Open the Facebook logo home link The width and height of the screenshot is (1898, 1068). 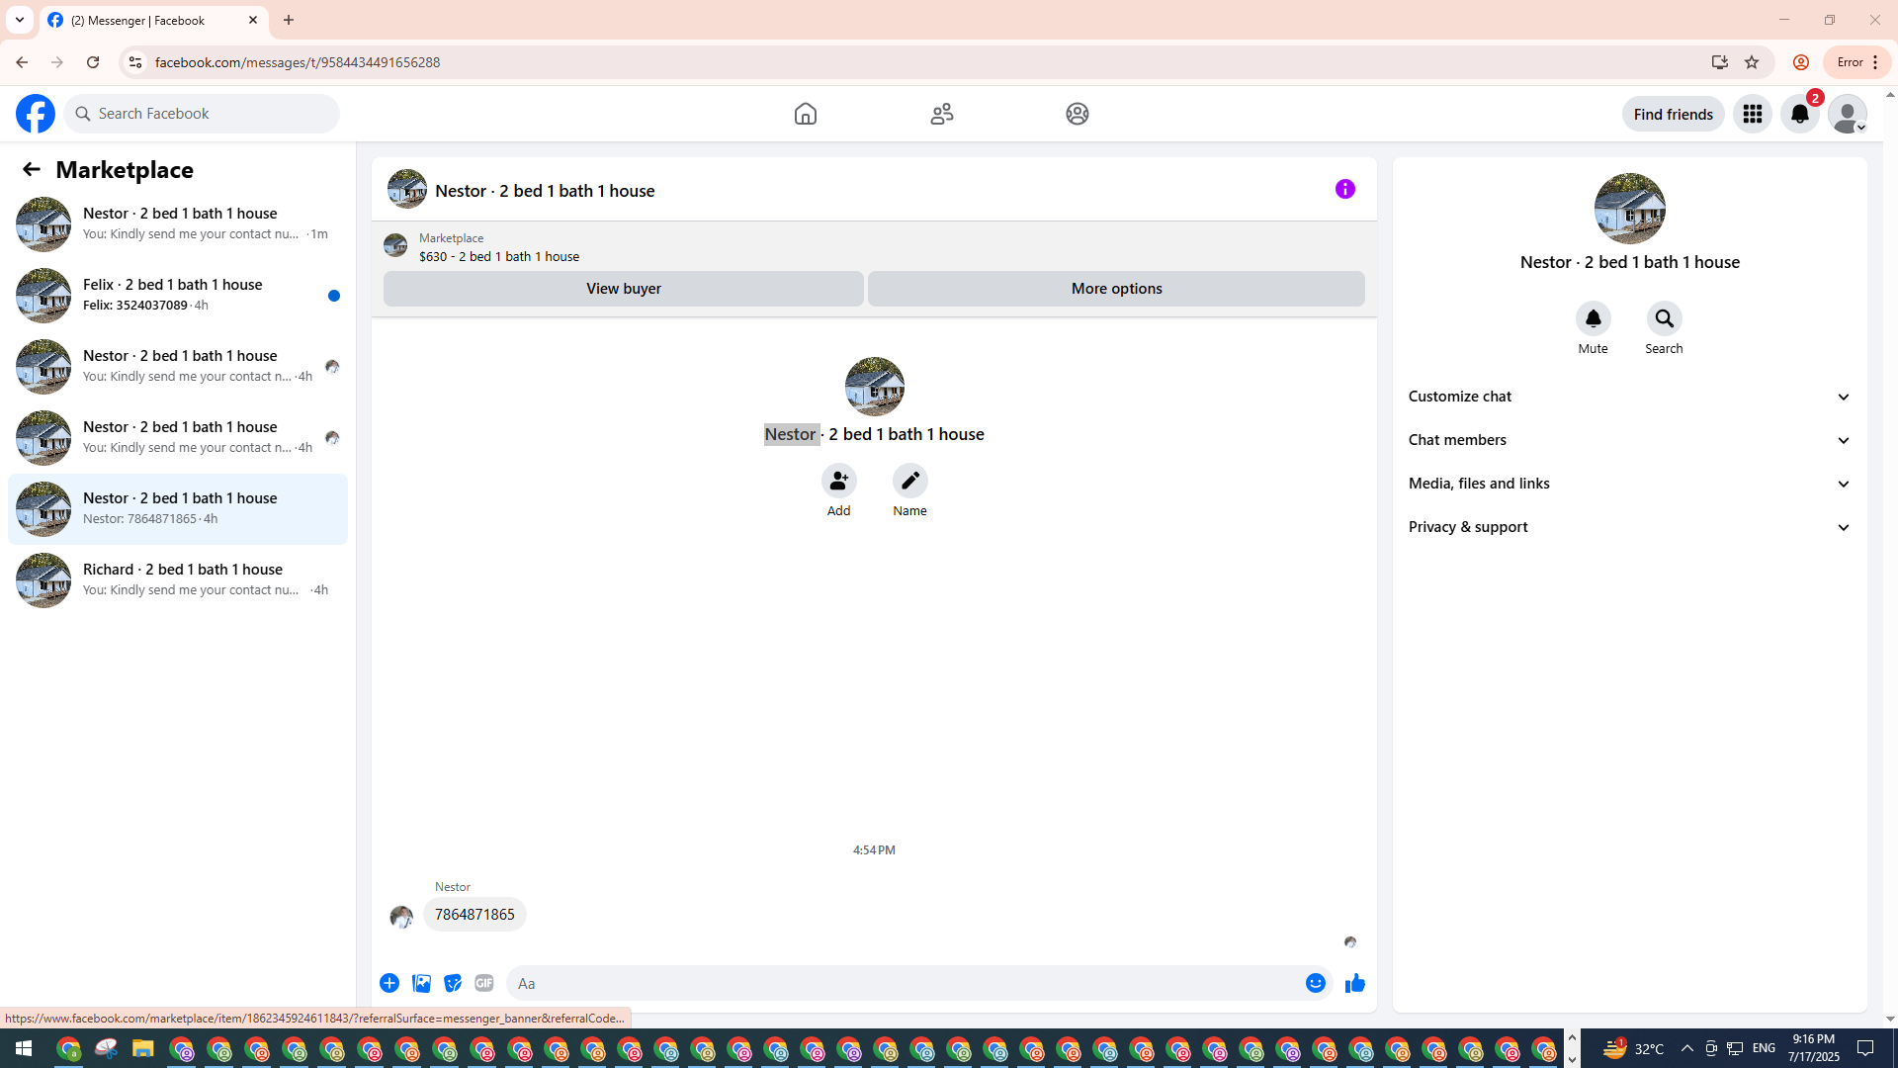[x=36, y=114]
